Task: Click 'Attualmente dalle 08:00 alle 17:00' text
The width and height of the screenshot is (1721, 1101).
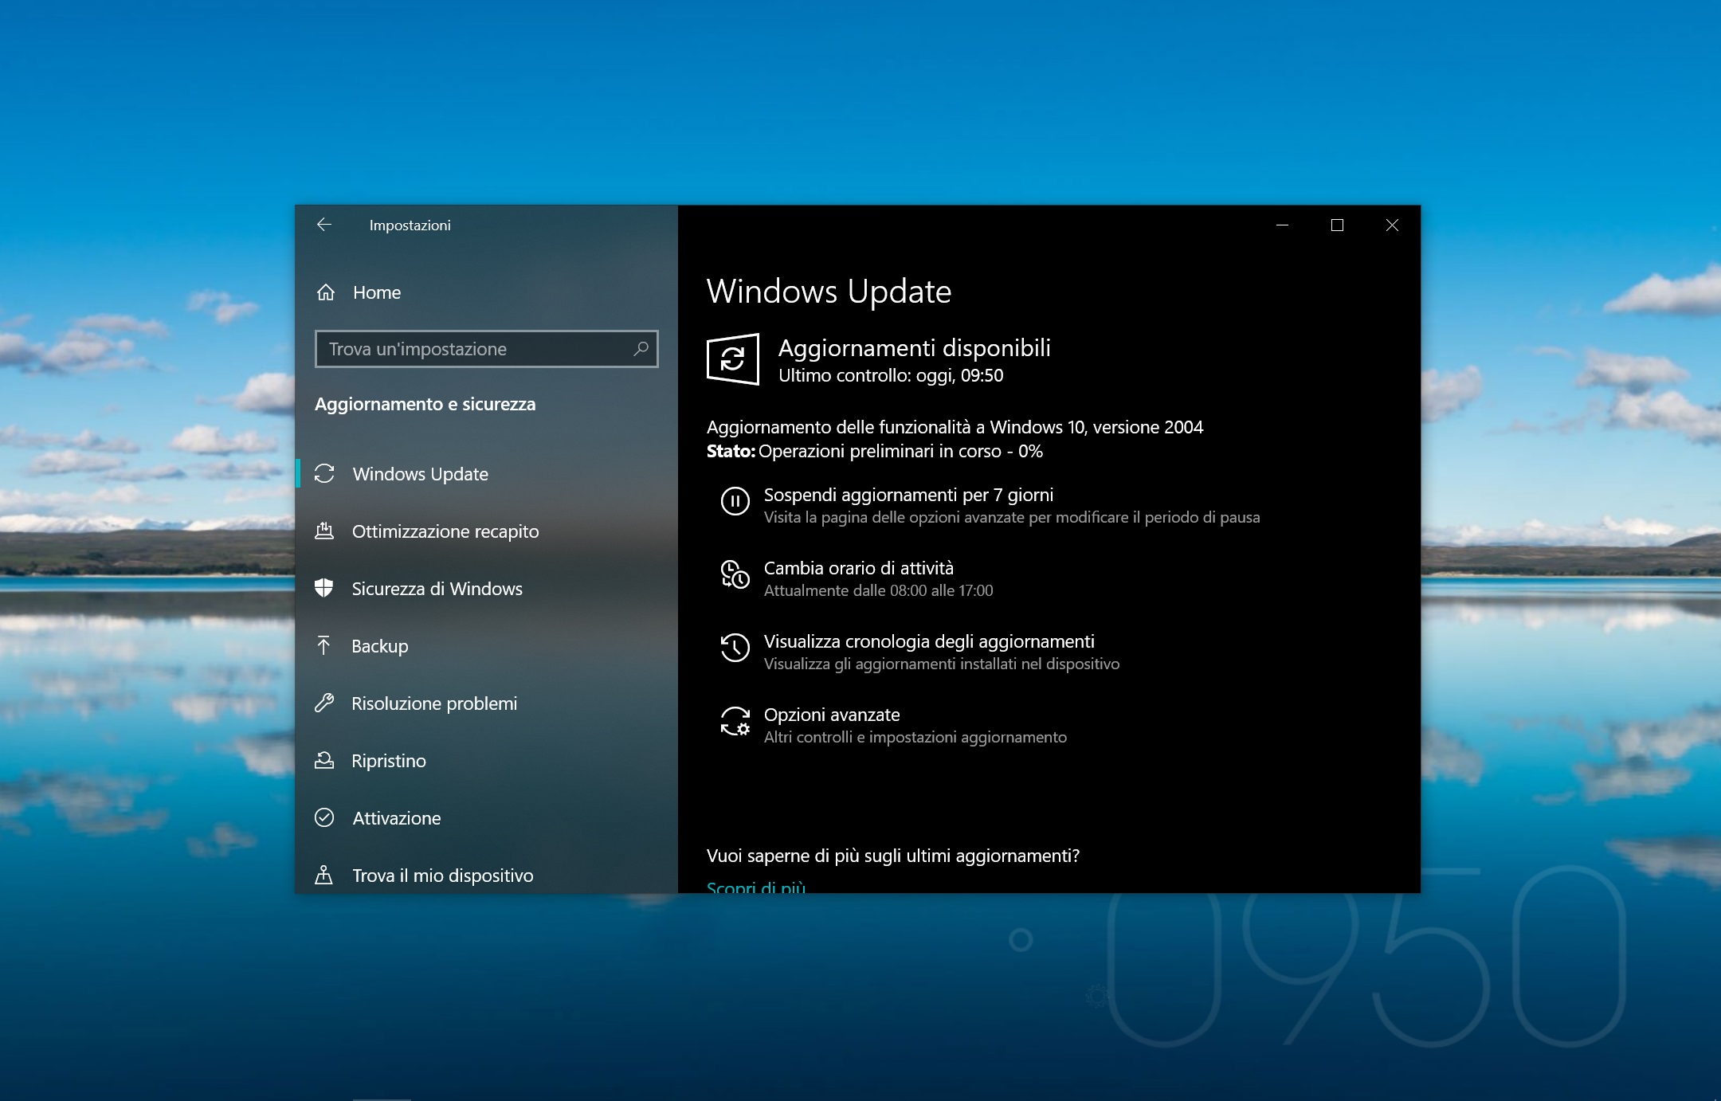Action: pos(878,590)
